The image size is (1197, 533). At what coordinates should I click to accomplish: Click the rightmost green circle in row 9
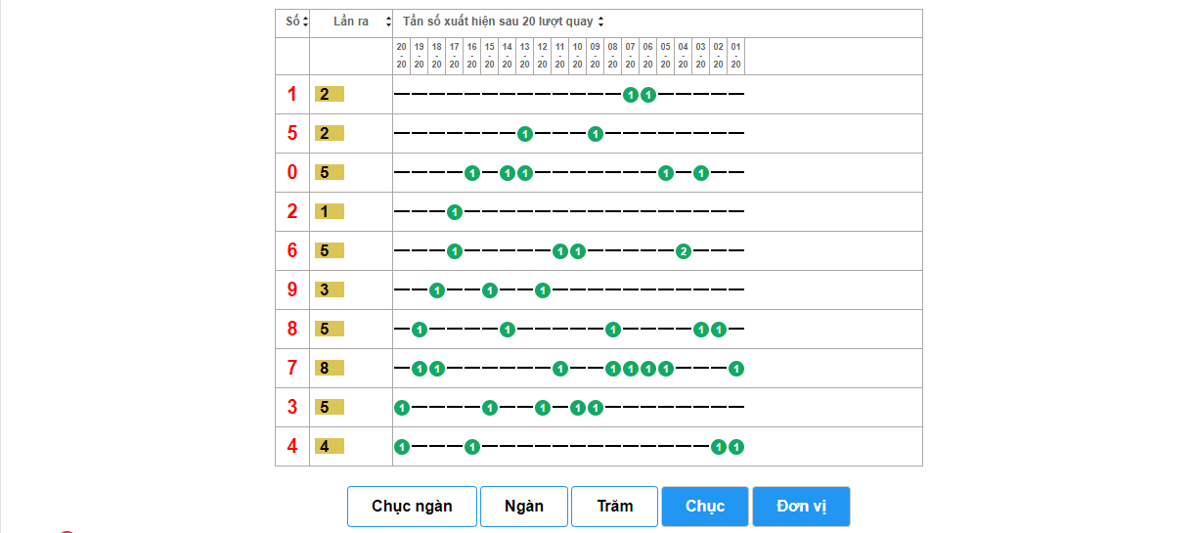[x=543, y=290]
